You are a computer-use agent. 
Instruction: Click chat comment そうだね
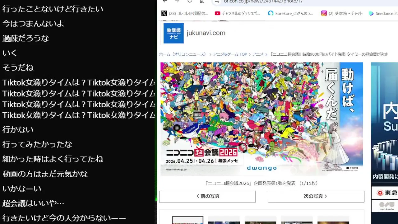point(18,68)
